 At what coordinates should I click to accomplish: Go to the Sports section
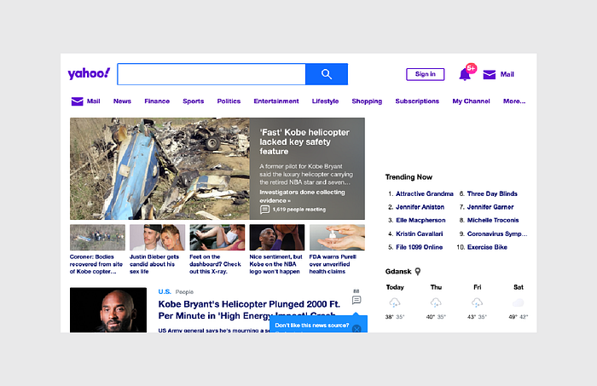tap(194, 101)
